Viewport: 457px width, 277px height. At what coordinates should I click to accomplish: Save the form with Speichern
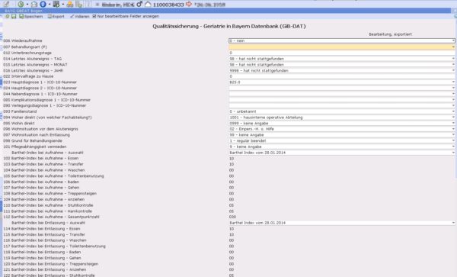pyautogui.click(x=31, y=16)
